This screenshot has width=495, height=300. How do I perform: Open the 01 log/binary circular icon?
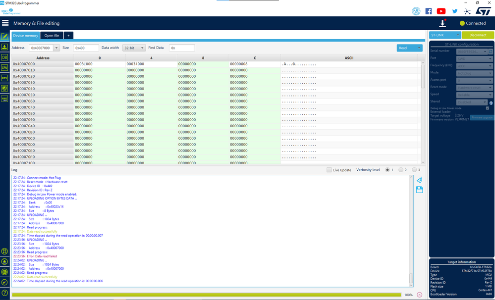coord(4,251)
